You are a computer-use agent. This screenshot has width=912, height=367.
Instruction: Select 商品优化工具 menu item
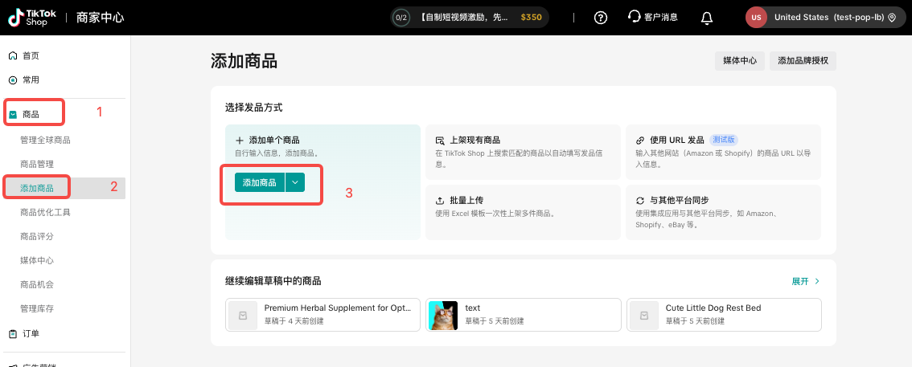pyautogui.click(x=46, y=212)
